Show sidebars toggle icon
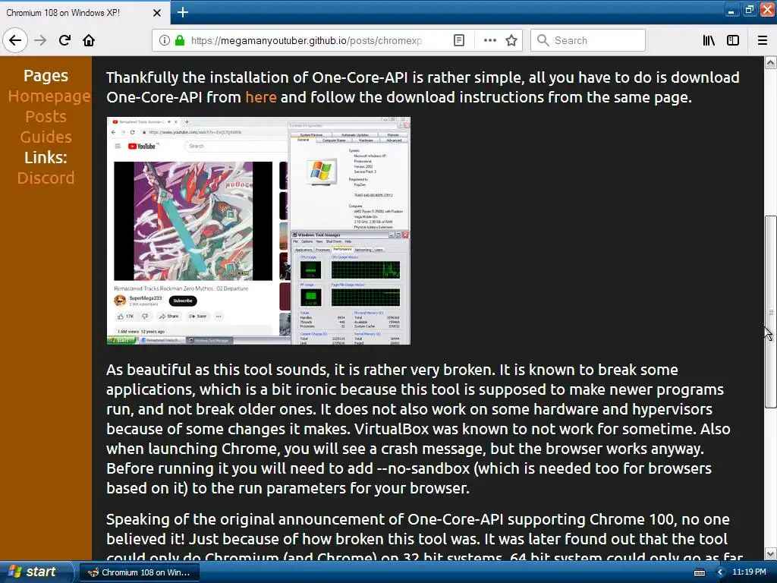 point(733,40)
